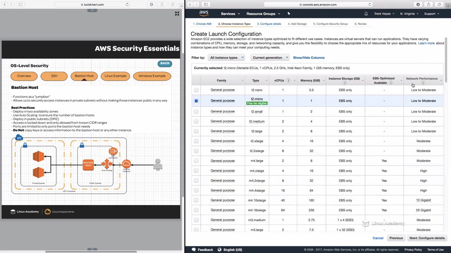
Task: Show the sidebar in the AWS Safari window
Action: (x=206, y=5)
